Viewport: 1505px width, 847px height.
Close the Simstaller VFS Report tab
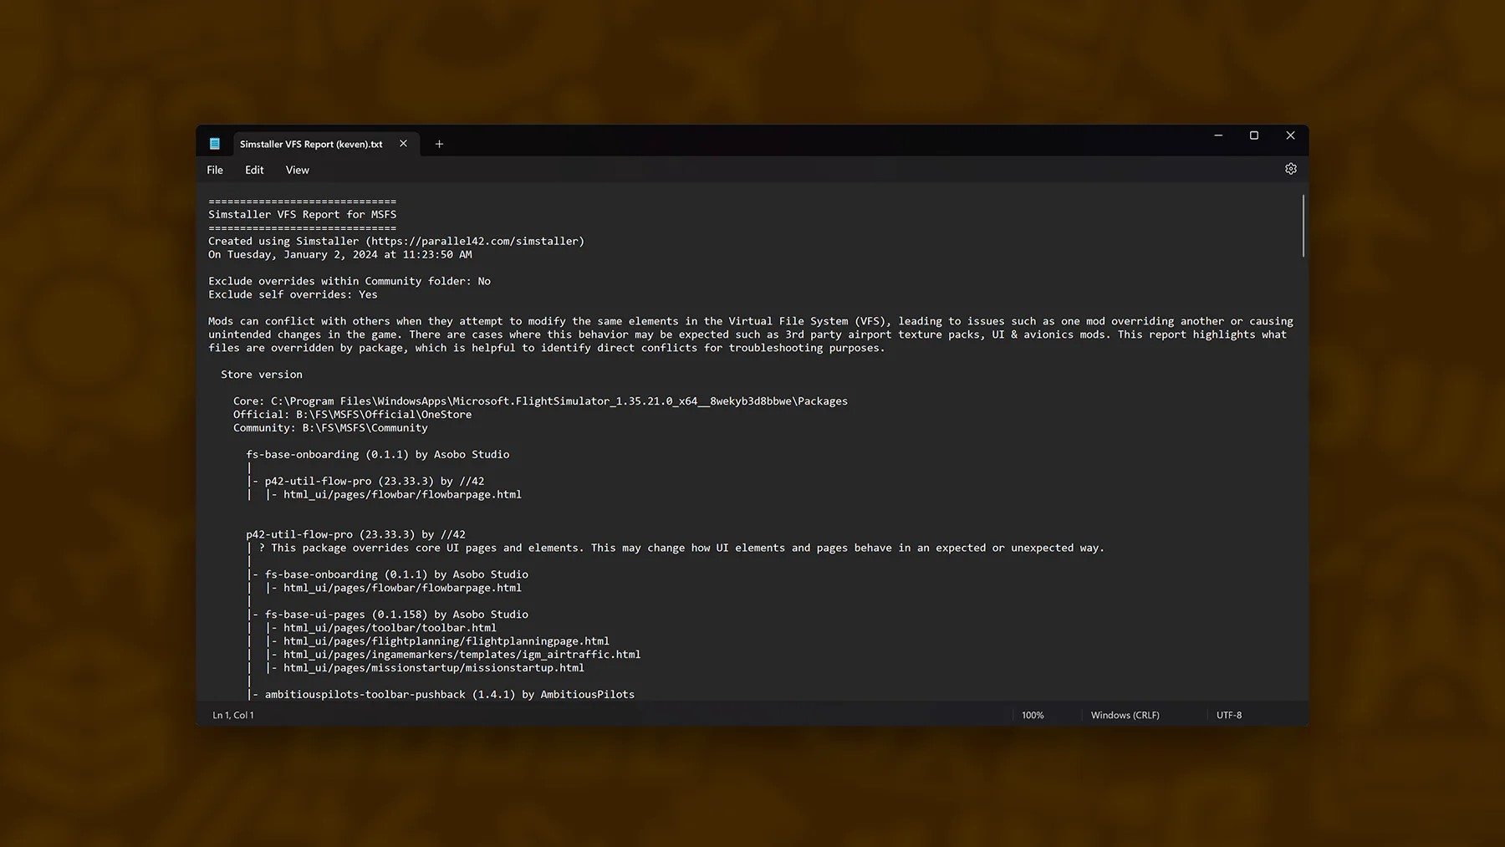403,143
